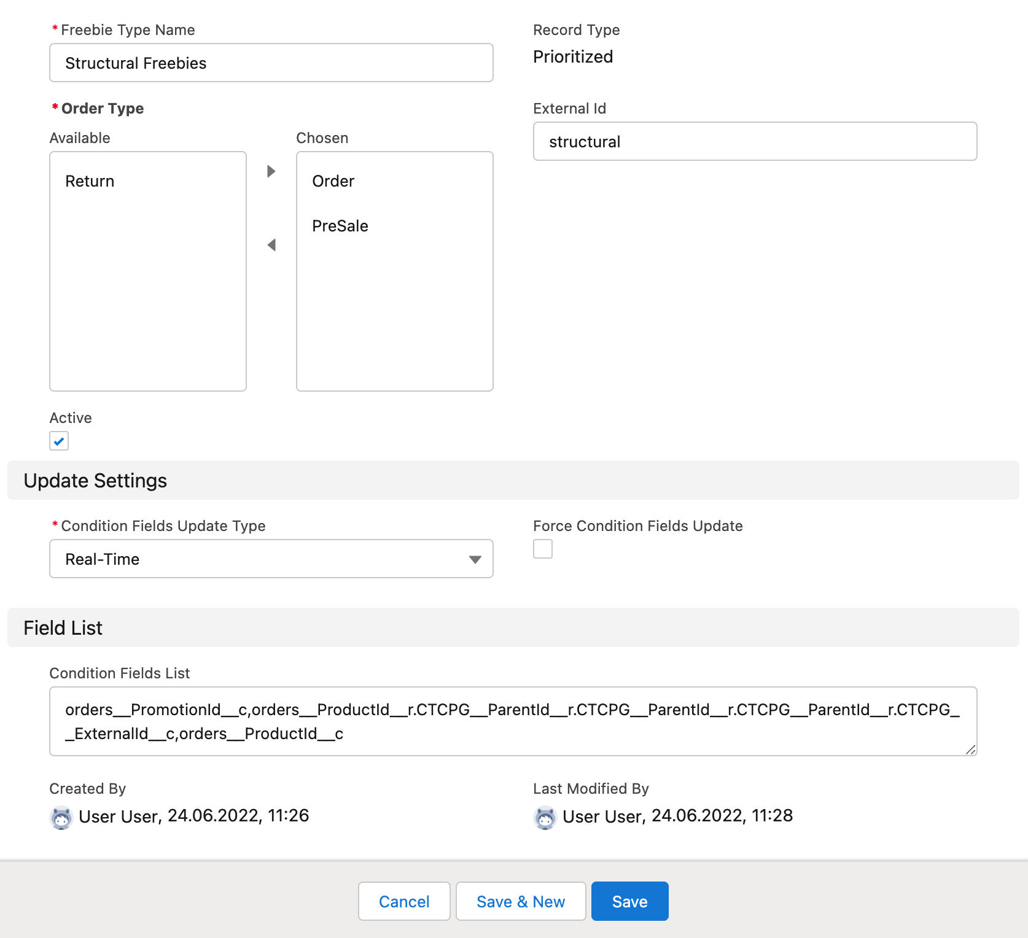Uncheck the Active checkbox
This screenshot has height=938, width=1028.
tap(59, 441)
